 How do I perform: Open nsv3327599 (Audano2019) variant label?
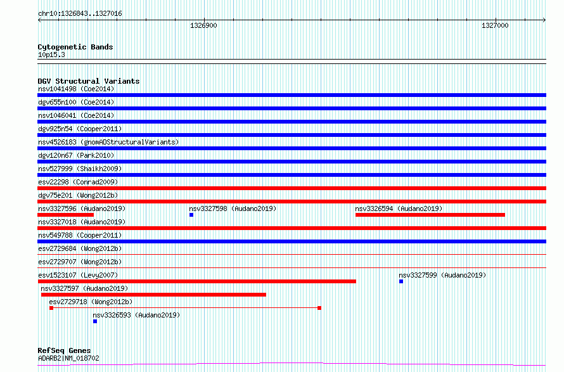coord(442,275)
